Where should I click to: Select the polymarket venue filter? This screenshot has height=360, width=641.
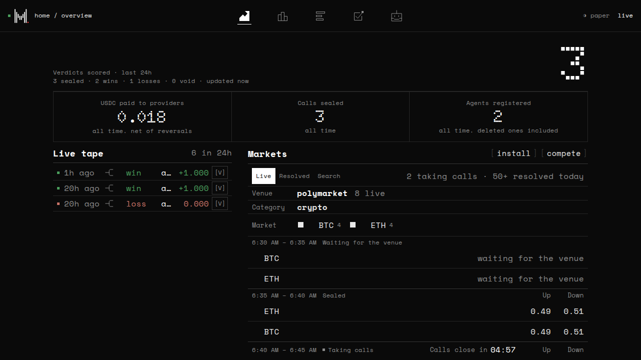pos(322,193)
